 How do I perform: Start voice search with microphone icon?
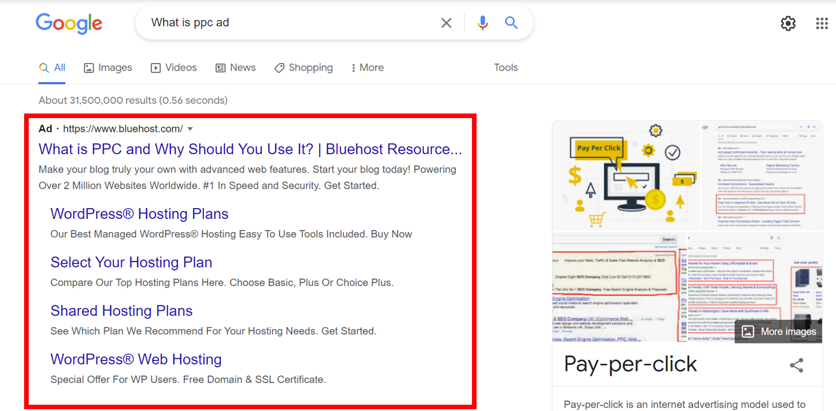[482, 23]
